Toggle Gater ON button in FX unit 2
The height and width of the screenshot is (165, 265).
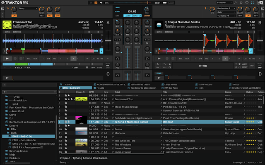(x=248, y=16)
